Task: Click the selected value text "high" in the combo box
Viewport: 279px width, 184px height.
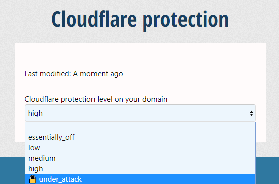Action: (35, 113)
